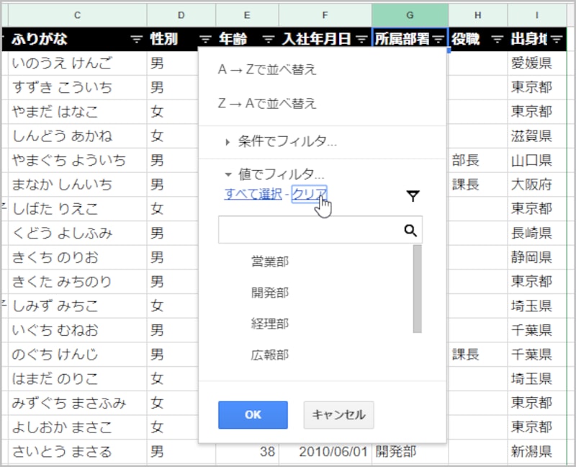
Task: Click the filter icon on 性別 column
Action: click(205, 40)
